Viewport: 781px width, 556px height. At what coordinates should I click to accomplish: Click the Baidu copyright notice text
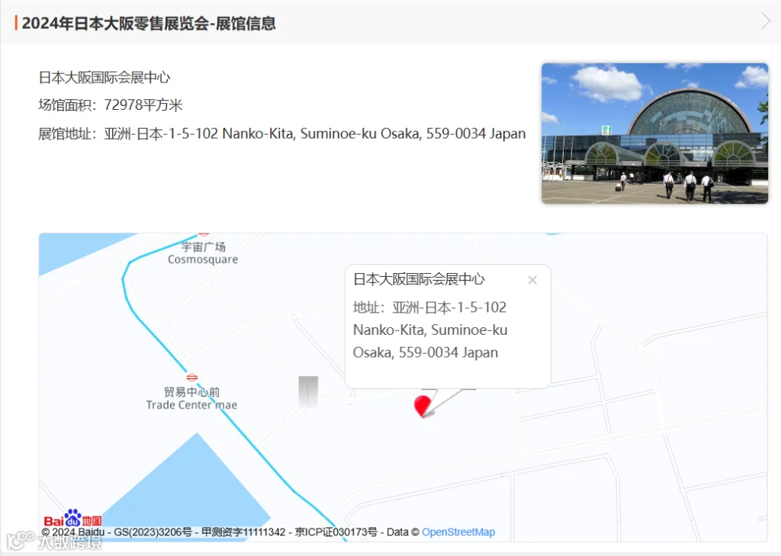pyautogui.click(x=209, y=532)
